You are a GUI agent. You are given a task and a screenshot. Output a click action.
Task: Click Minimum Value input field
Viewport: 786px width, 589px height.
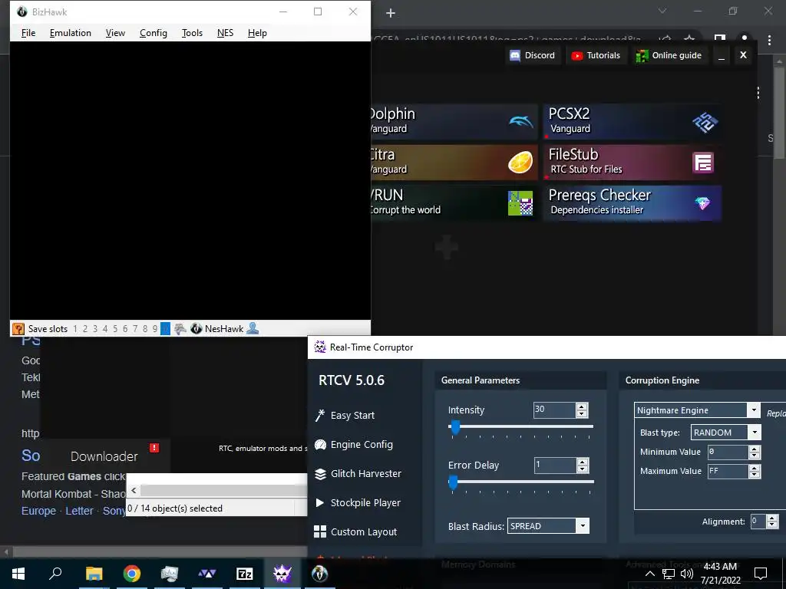(x=728, y=452)
